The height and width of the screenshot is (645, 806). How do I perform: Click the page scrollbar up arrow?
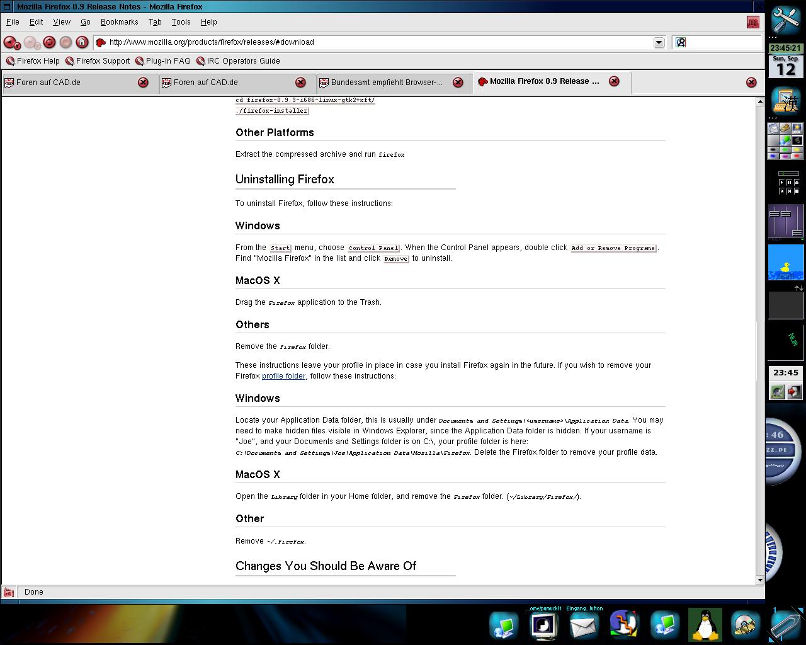(x=760, y=102)
